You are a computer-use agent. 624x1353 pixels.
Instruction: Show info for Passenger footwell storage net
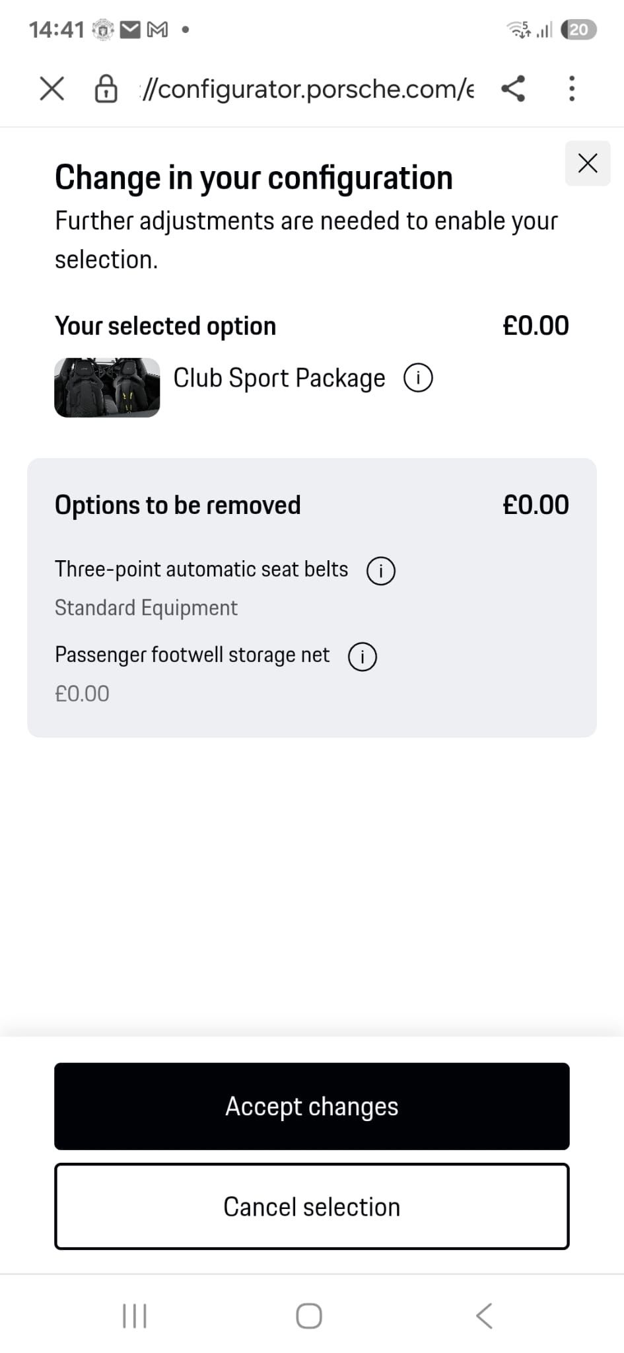pos(363,657)
